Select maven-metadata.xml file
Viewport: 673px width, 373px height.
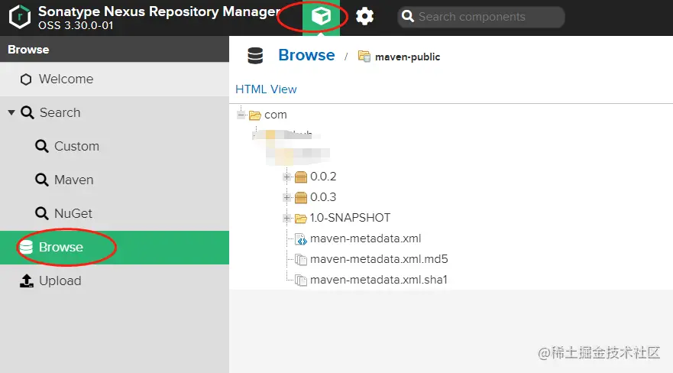pyautogui.click(x=365, y=238)
